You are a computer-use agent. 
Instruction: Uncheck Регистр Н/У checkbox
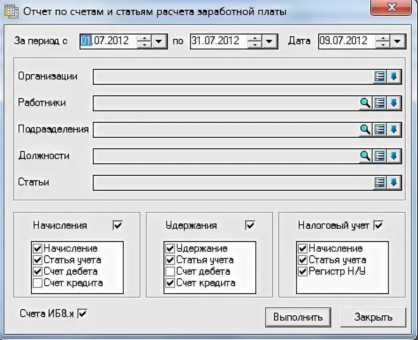click(x=303, y=272)
